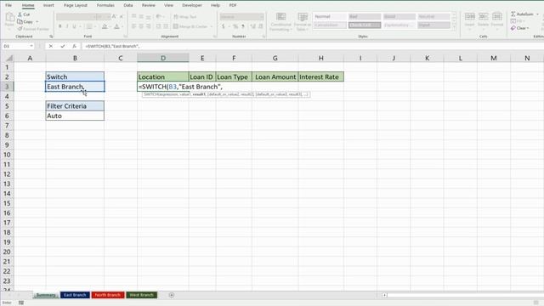The image size is (544, 306).
Task: Click in the formula bar
Action: click(312, 46)
